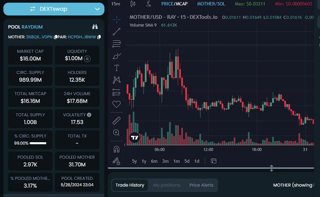
Task: Copy the PAIR address
Action: pos(99,37)
